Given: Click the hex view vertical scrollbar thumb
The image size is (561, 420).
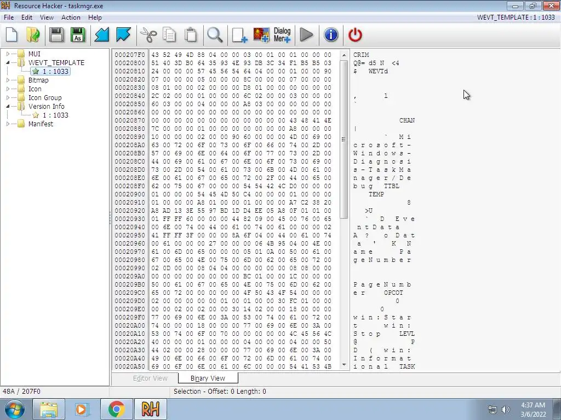Looking at the screenshot, I should point(344,139).
